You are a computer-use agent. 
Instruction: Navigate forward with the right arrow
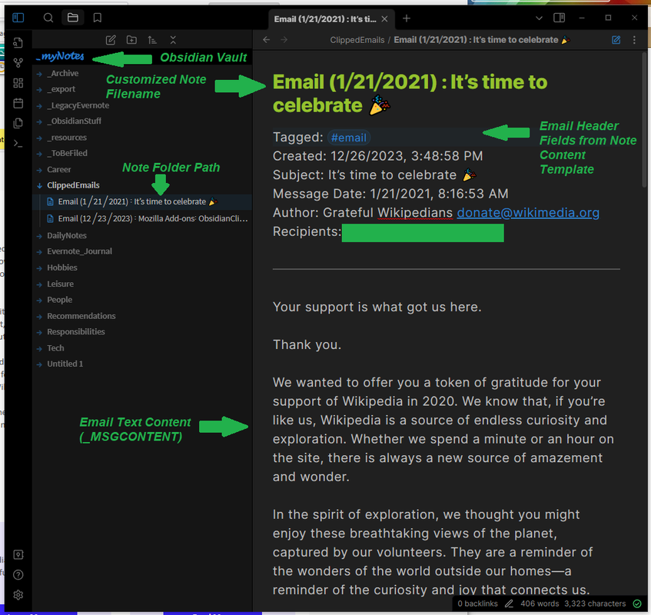point(284,40)
